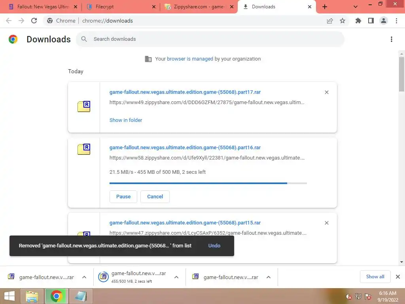Click the scrollbar down arrow
Screen dimensions: 405x304
(401, 262)
